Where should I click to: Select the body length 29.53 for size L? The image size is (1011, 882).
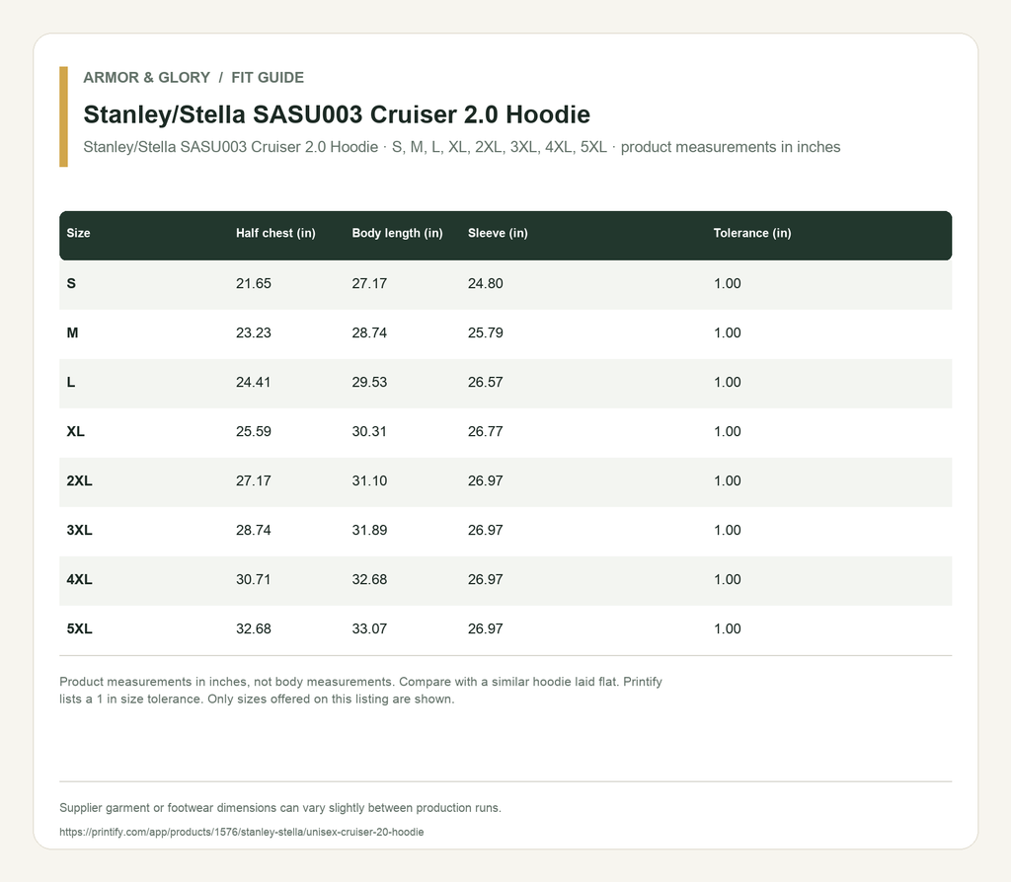[x=369, y=382]
